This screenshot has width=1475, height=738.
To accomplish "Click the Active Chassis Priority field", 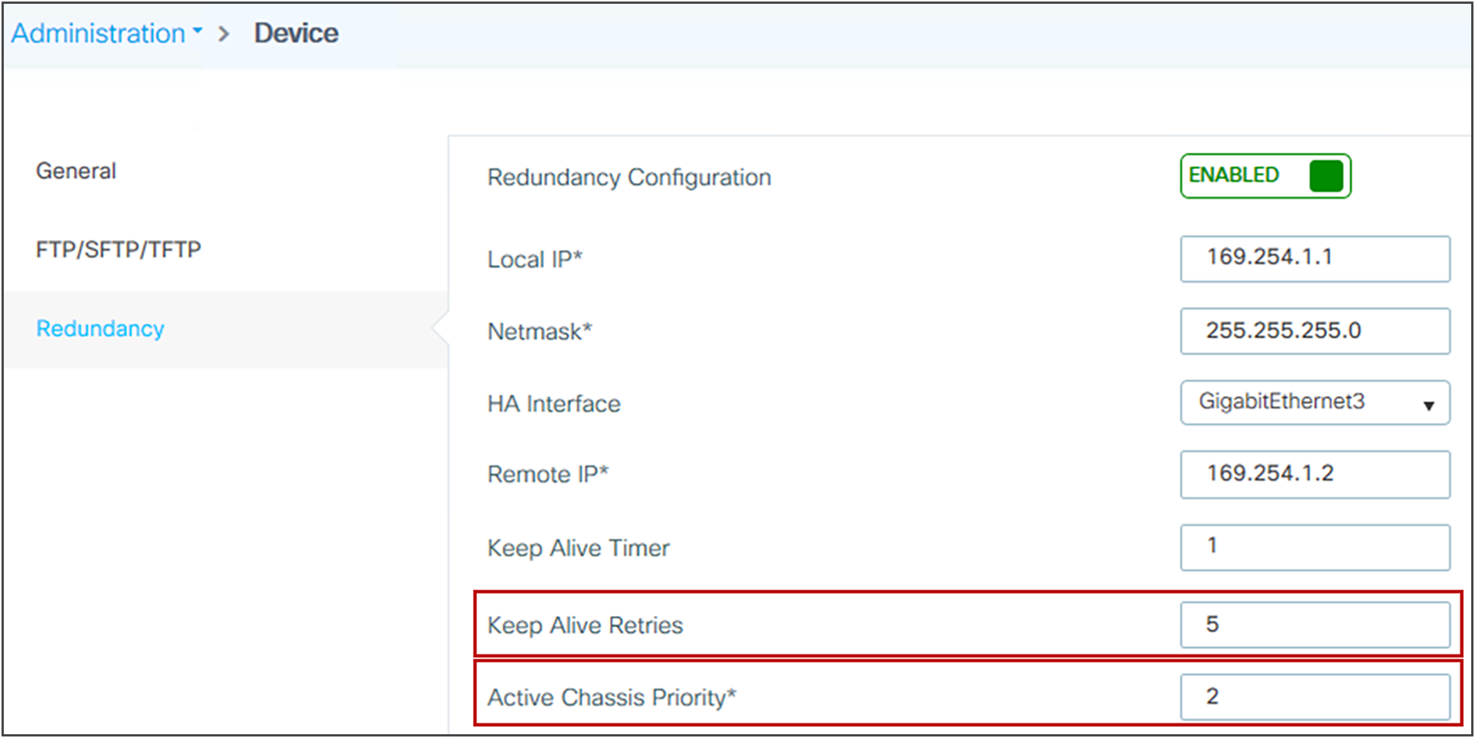I will click(1315, 697).
